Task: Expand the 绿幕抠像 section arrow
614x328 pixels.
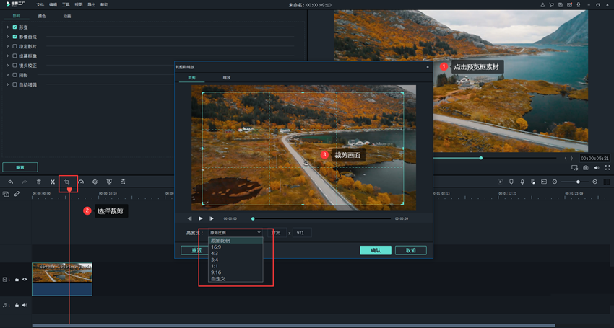Action: point(7,56)
